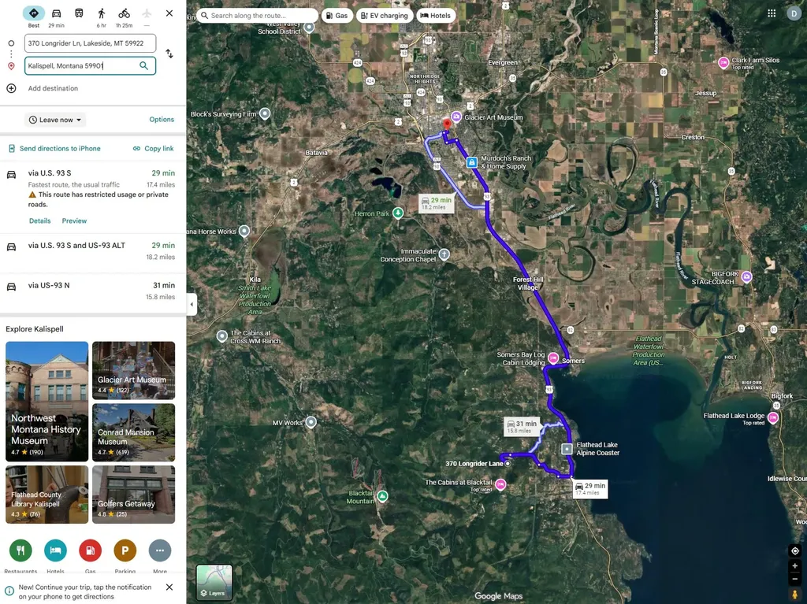Open Northwest Montana History Museum card
Image resolution: width=807 pixels, height=604 pixels.
click(46, 402)
